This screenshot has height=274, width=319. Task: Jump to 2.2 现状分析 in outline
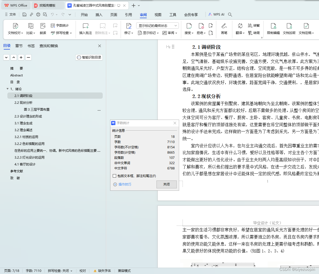pyautogui.click(x=23, y=102)
